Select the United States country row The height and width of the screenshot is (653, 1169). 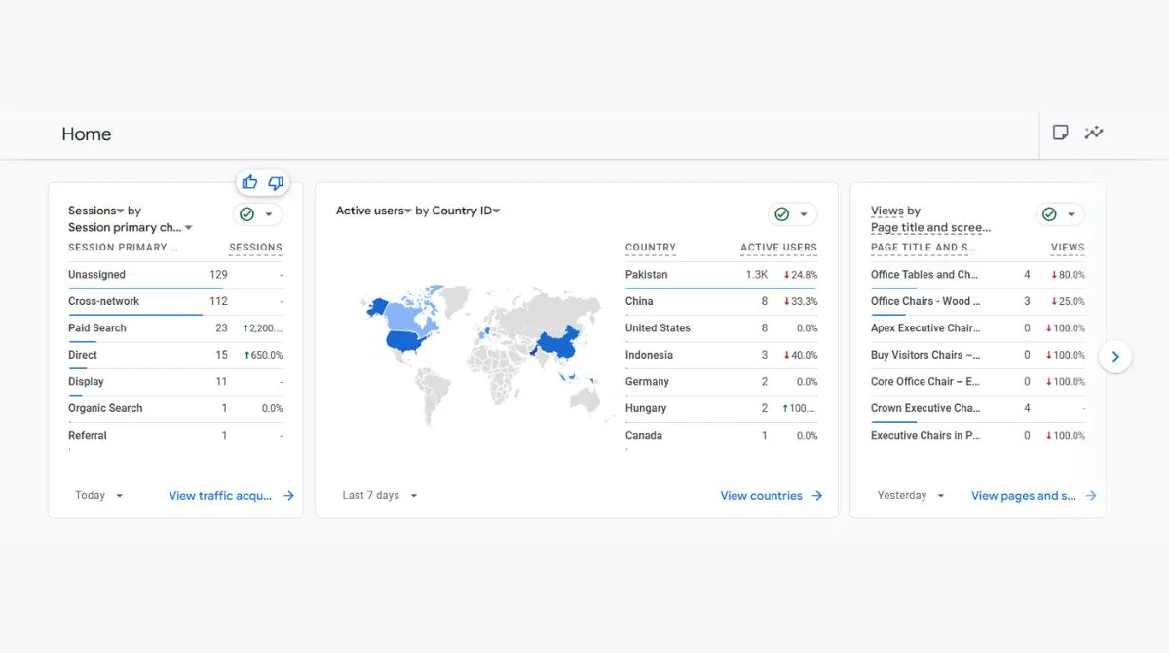pyautogui.click(x=722, y=328)
